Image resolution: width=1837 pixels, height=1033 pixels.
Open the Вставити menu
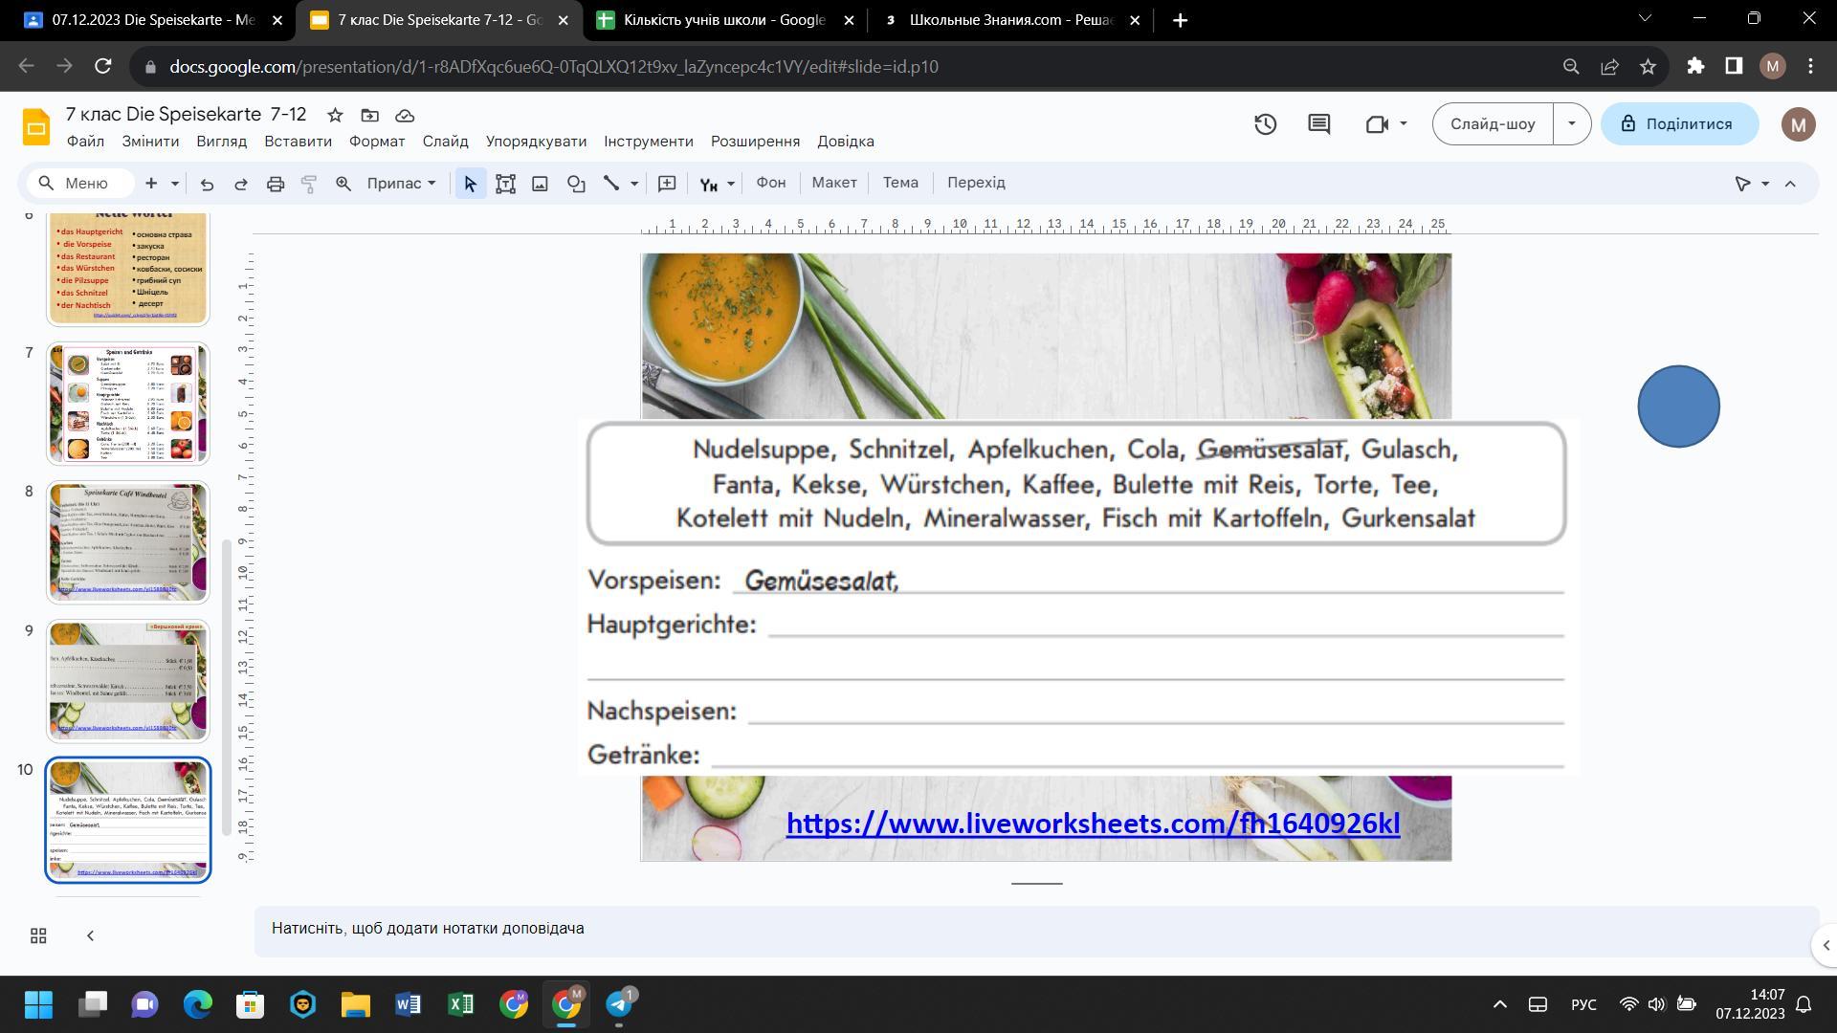(x=298, y=142)
